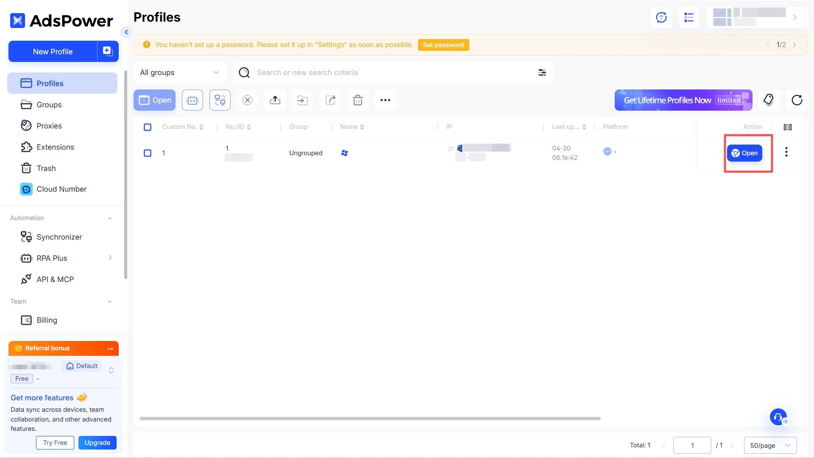814x458 pixels.
Task: Select the move-to-group folder icon
Action: (303, 100)
